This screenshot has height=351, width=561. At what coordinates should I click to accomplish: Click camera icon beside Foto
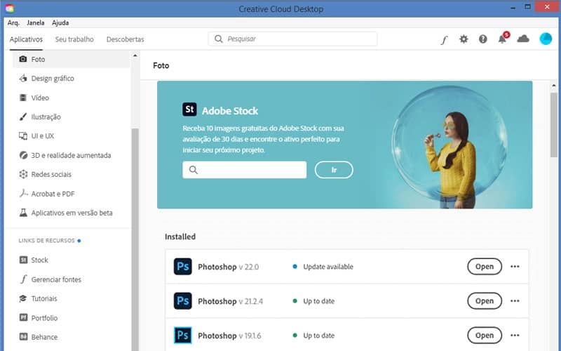coord(23,59)
